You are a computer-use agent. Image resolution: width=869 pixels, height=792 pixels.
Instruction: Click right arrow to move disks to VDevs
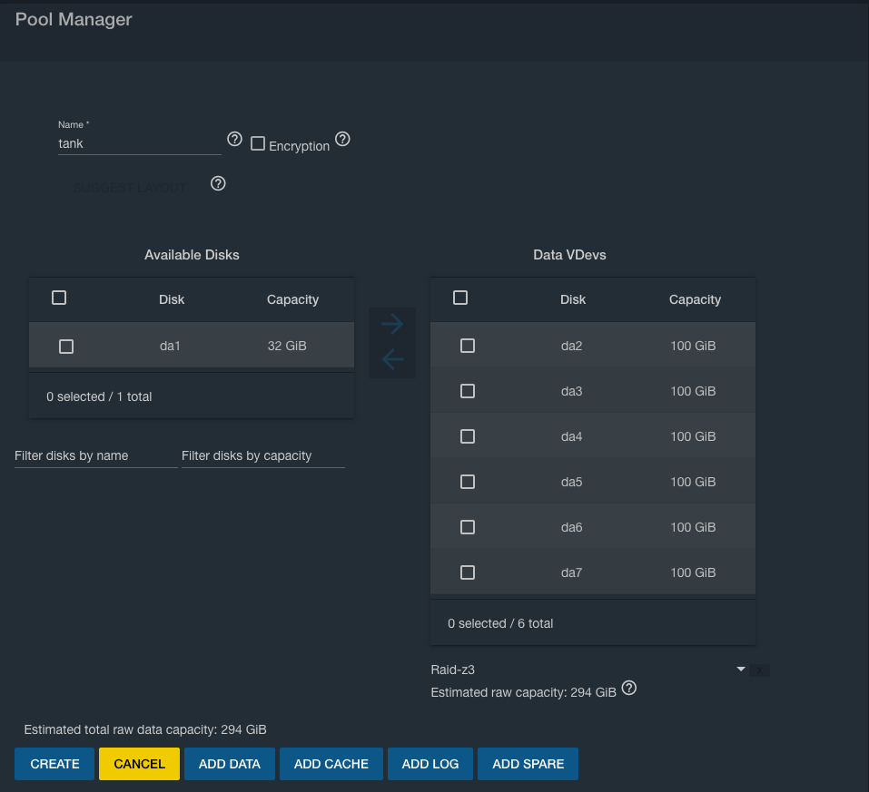click(392, 324)
